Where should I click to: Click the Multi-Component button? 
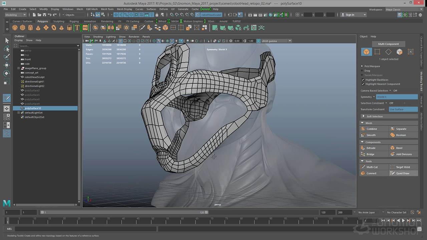tap(388, 44)
